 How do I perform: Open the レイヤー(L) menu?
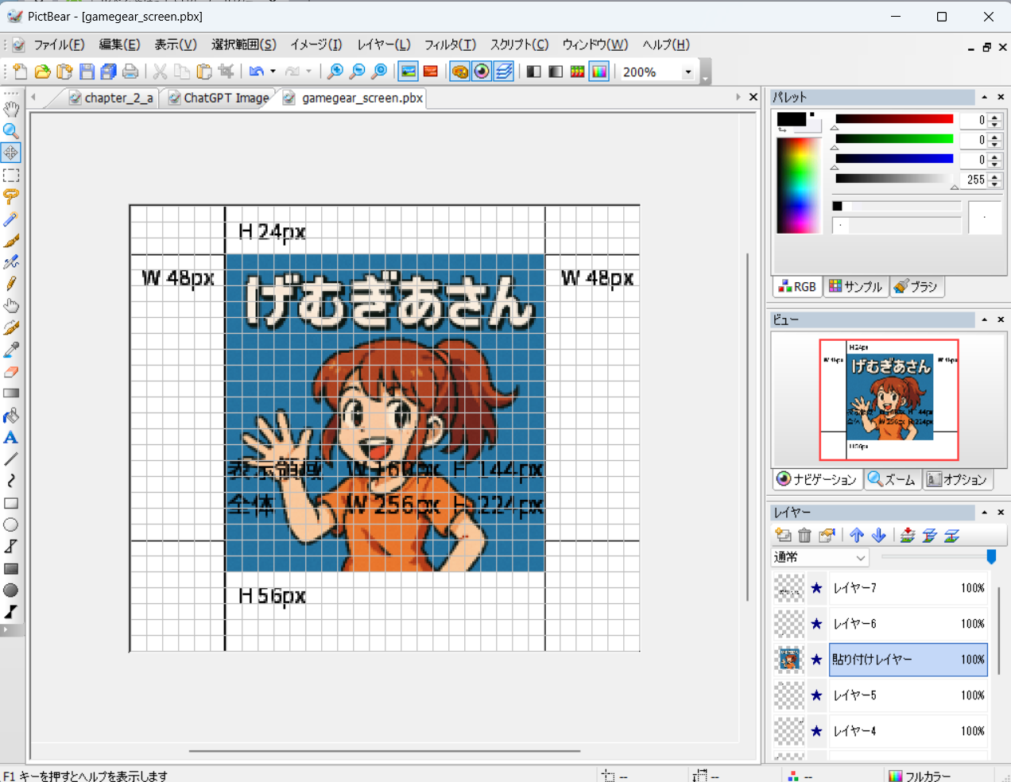(x=384, y=45)
